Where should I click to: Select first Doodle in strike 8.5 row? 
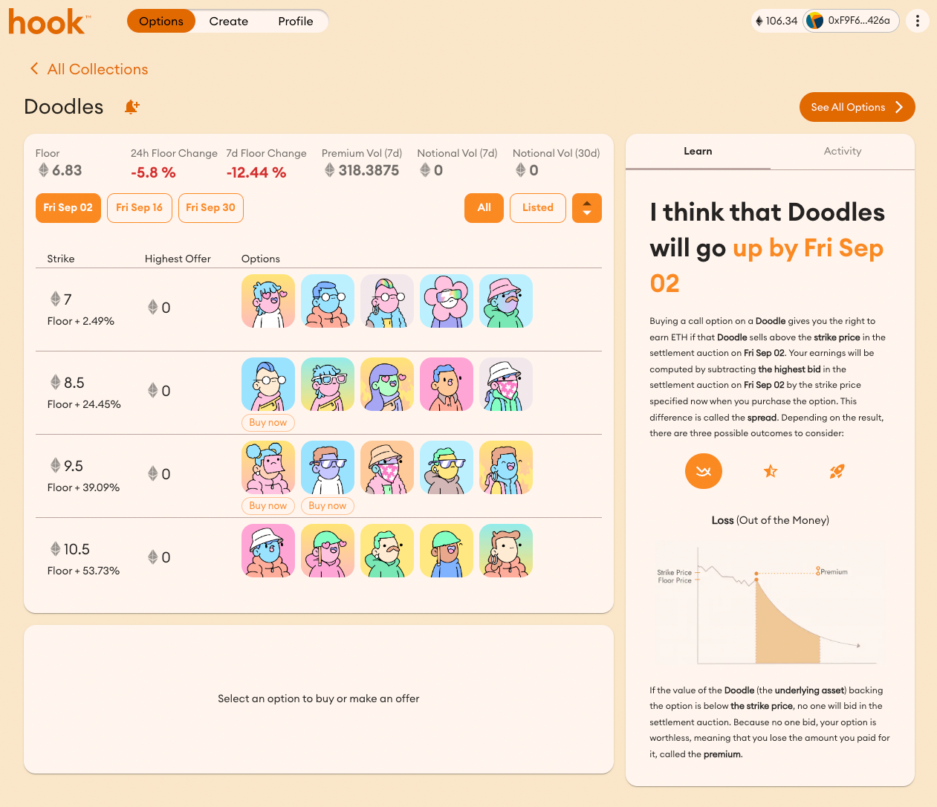pyautogui.click(x=268, y=384)
